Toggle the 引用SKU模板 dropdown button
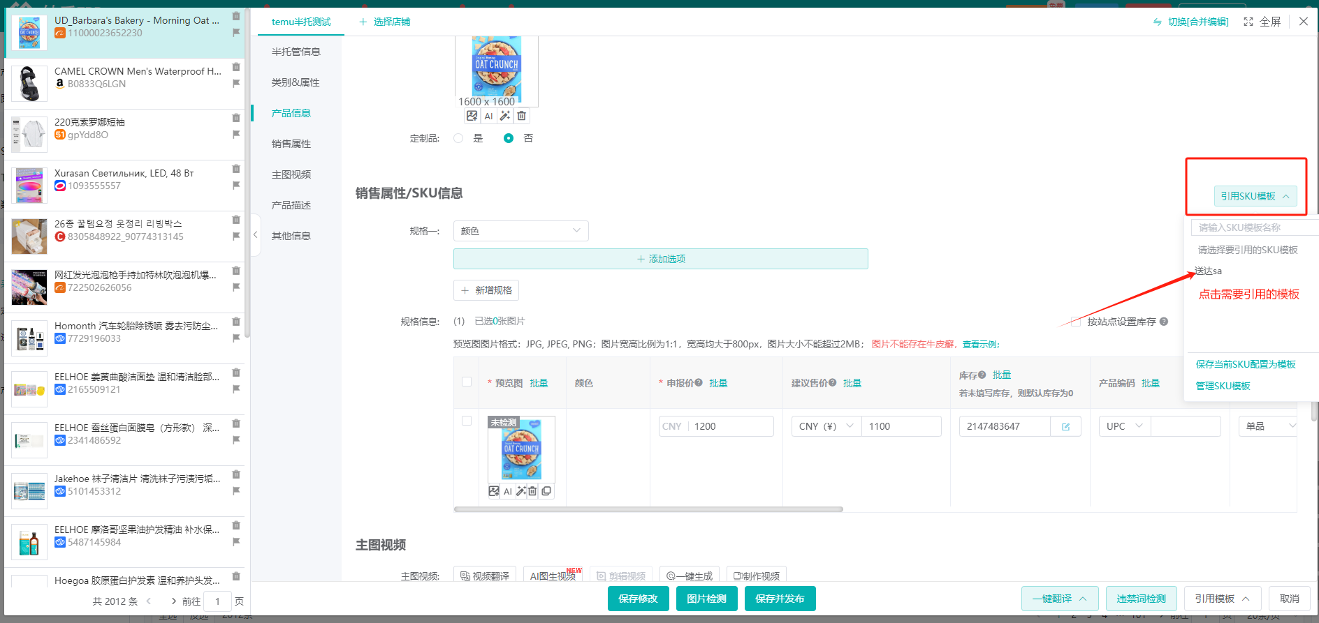Image resolution: width=1319 pixels, height=623 pixels. coord(1255,196)
